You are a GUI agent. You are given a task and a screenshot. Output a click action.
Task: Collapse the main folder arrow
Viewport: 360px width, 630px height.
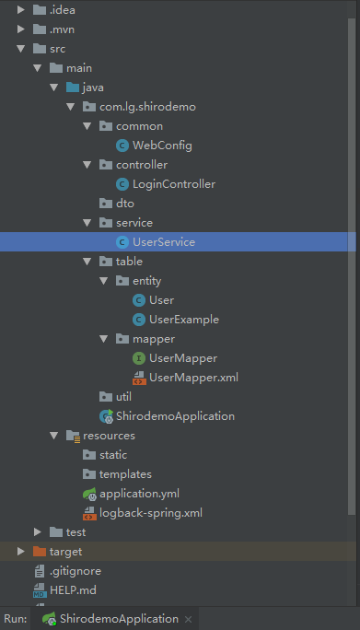click(x=38, y=68)
